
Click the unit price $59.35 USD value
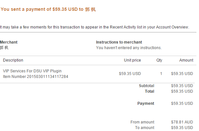click(x=130, y=74)
